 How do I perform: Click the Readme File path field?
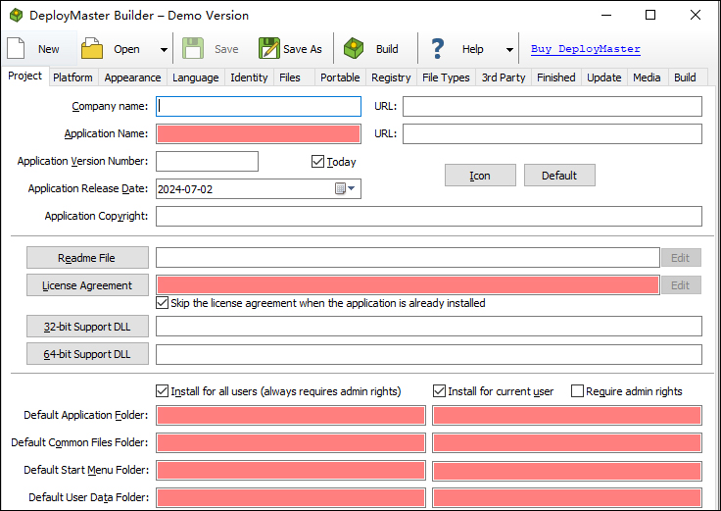[408, 258]
